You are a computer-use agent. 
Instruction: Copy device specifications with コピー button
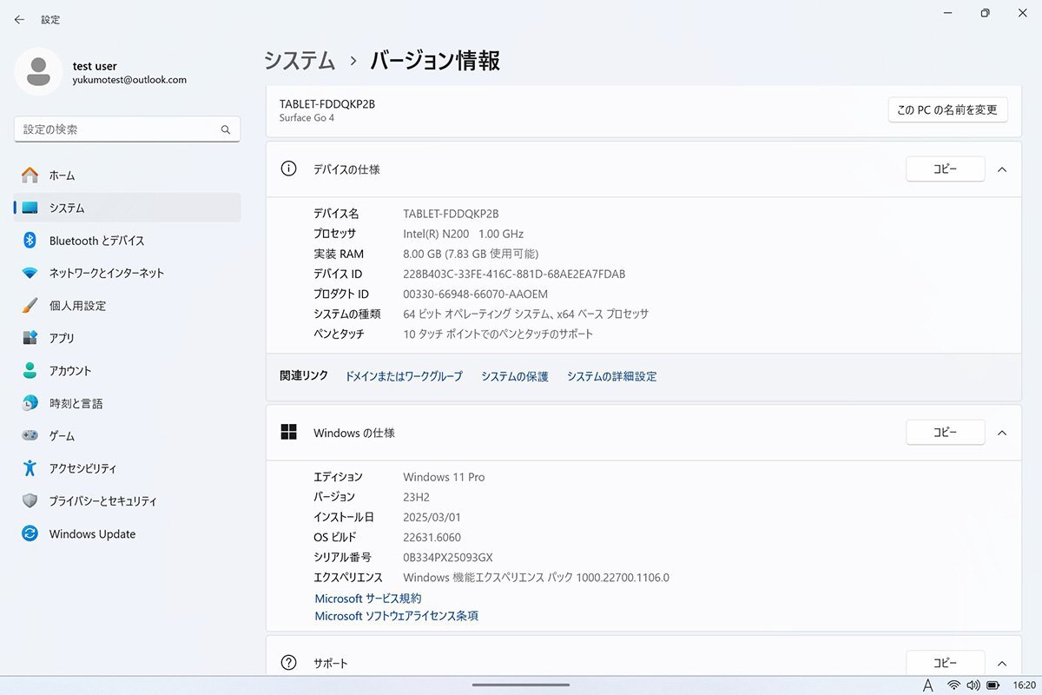point(945,169)
